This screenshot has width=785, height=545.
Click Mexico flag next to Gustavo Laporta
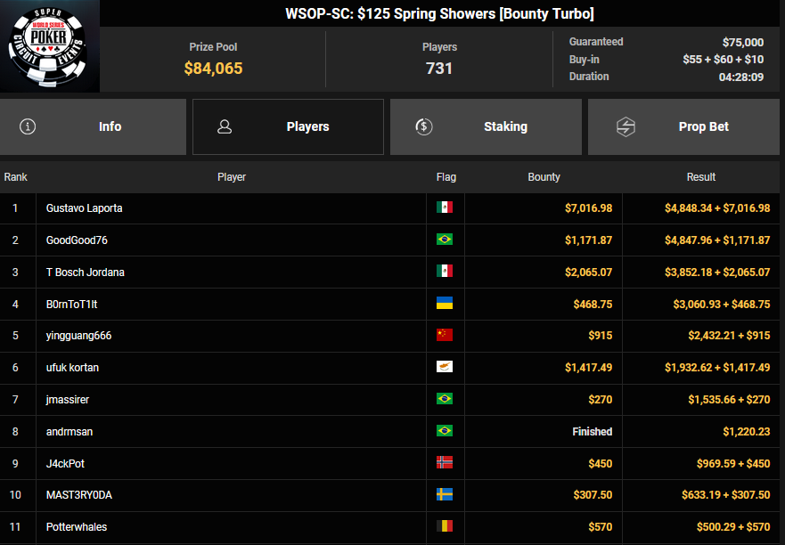tap(445, 207)
